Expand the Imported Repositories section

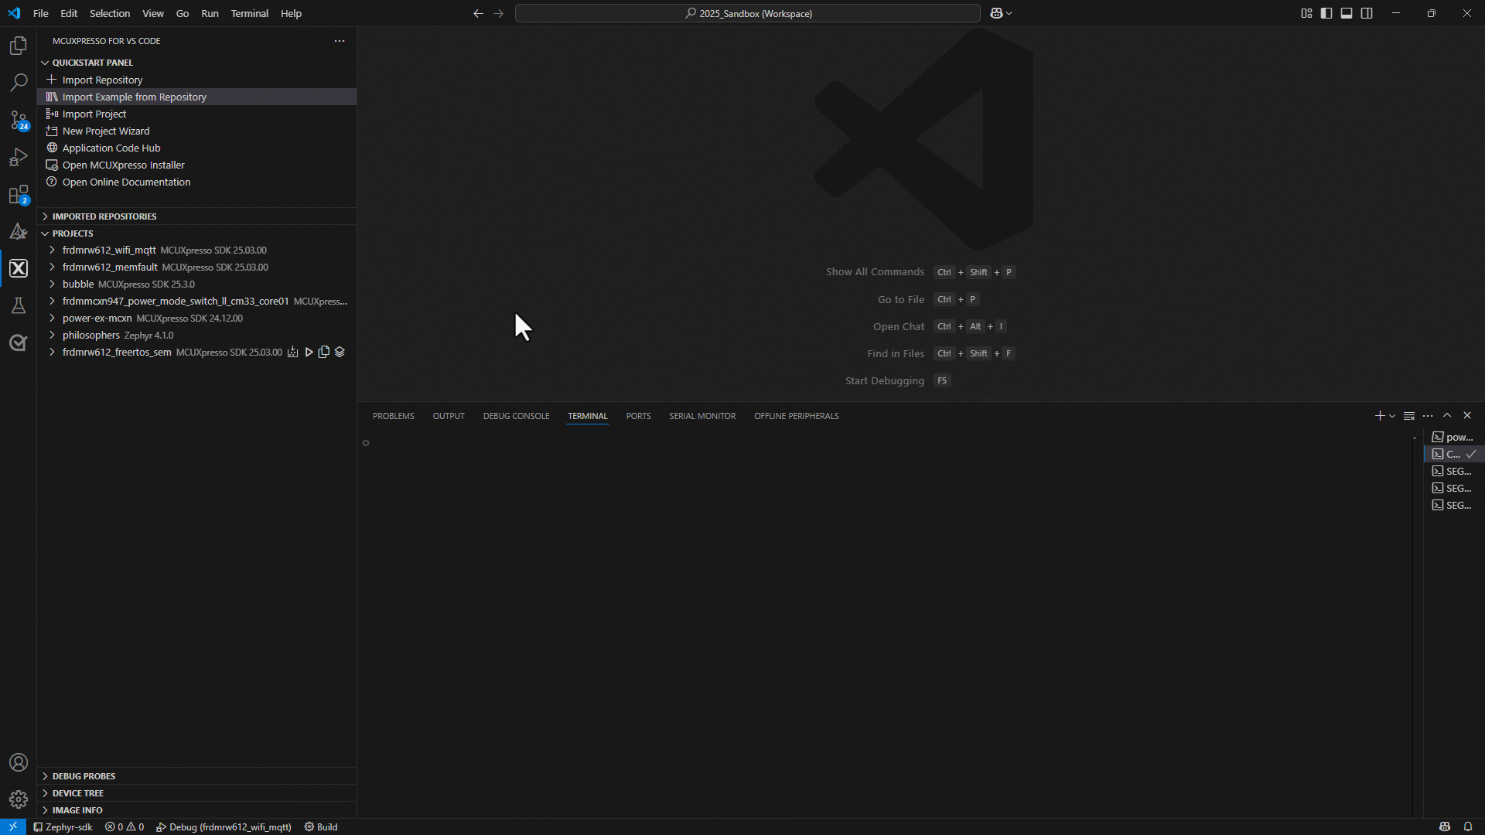click(x=104, y=216)
